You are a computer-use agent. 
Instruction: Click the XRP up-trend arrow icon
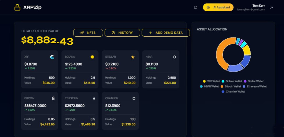pyautogui.click(x=26, y=69)
